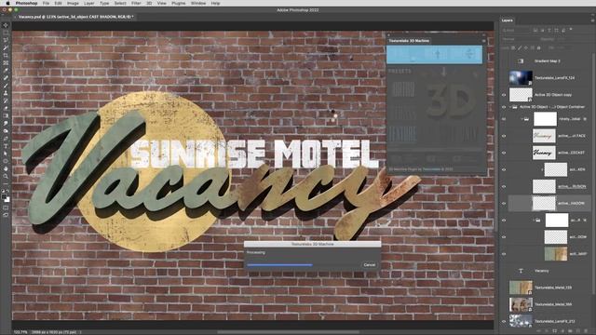Select the Clone Stamp tool

[6, 93]
